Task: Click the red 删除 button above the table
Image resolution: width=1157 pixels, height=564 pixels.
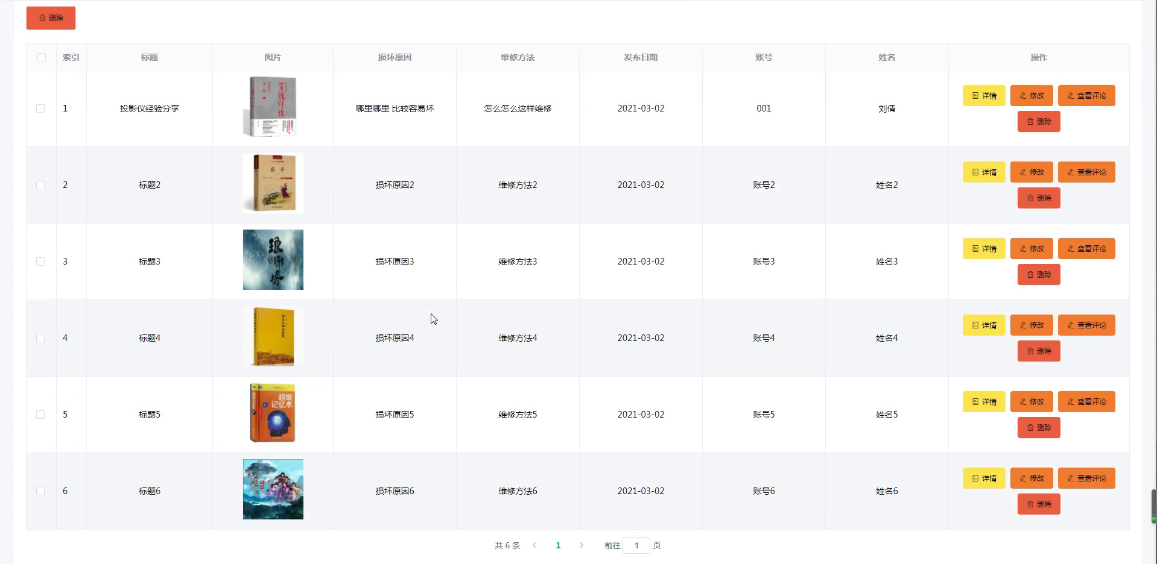Action: point(51,18)
